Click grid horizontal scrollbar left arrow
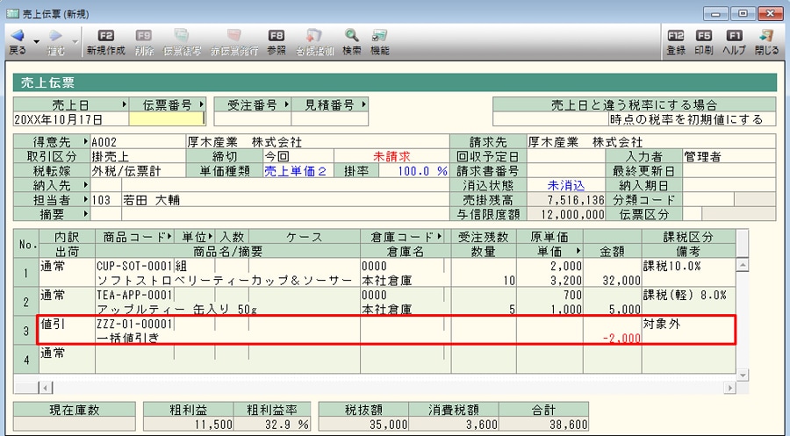Image resolution: width=790 pixels, height=436 pixels. [45, 387]
